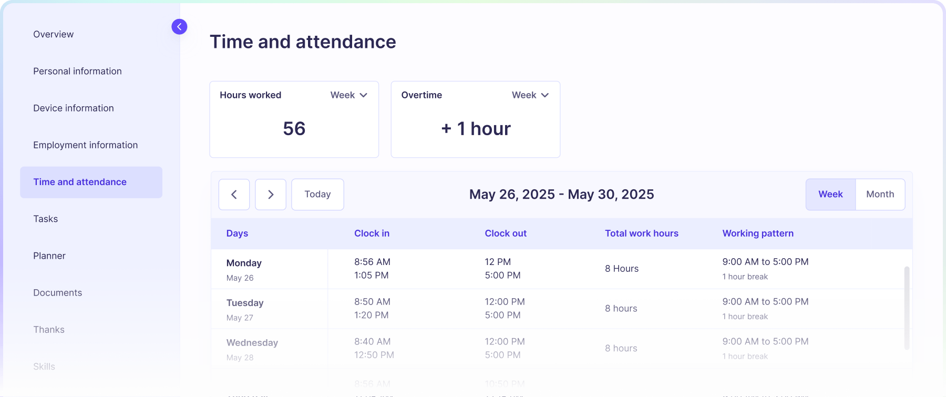Select Time and attendance in sidebar

coord(80,182)
